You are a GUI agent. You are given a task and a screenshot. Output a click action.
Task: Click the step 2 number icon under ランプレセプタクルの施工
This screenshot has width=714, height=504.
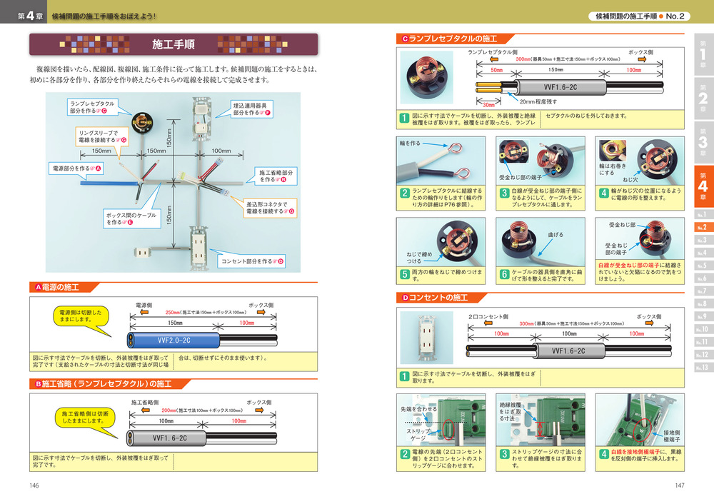[x=404, y=195]
